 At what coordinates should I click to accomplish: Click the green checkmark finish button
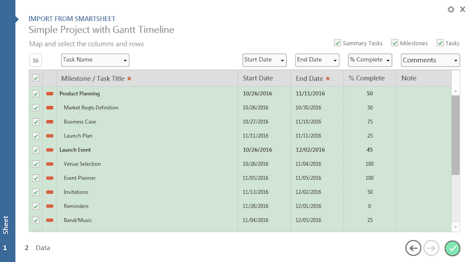pos(452,248)
